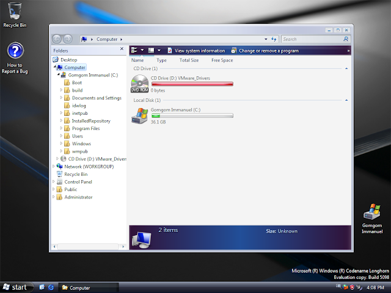Select Public folder in tree

(x=71, y=189)
